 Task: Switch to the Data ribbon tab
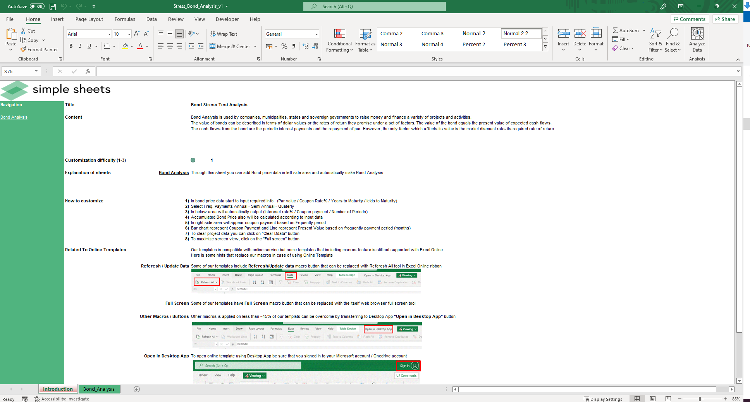tap(151, 19)
